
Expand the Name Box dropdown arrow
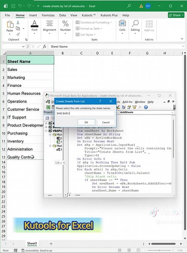click(x=23, y=46)
